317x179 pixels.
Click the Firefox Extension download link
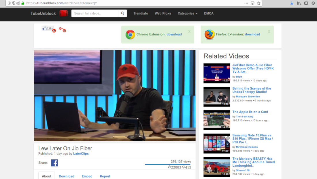point(252,34)
